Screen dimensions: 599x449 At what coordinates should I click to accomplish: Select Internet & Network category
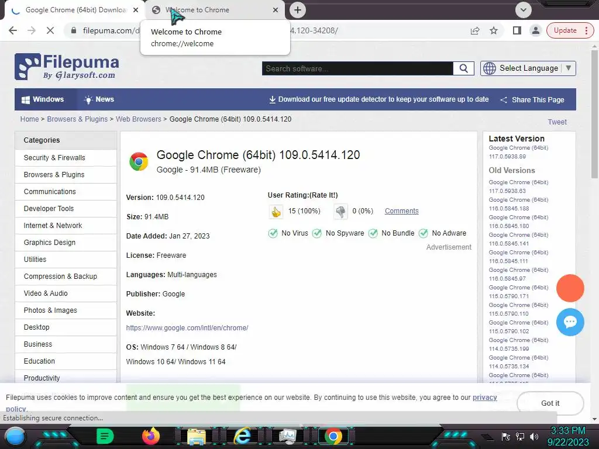(x=66, y=225)
